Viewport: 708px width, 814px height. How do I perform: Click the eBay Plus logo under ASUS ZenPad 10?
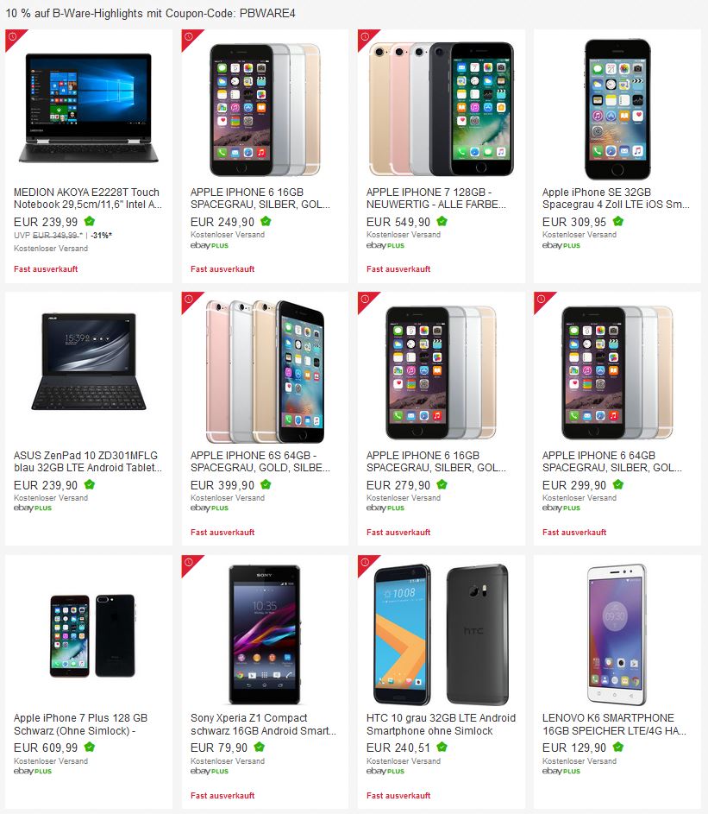(33, 508)
